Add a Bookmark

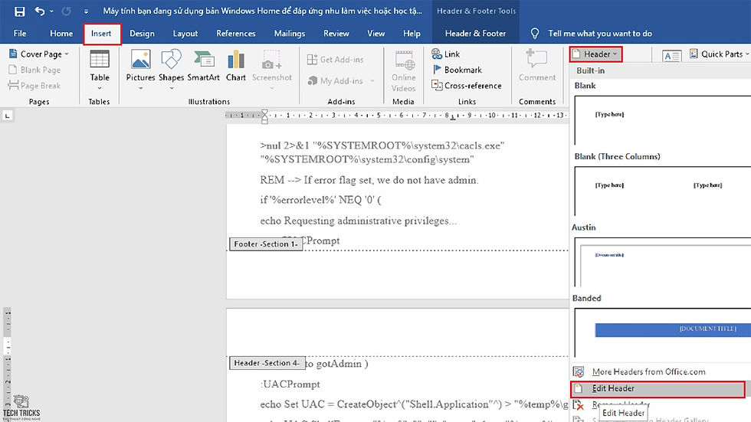coord(457,70)
